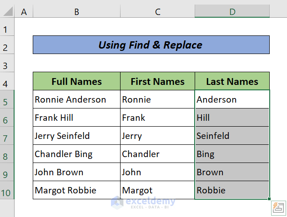Screen dimensions: 287x217
Task: Select column C header
Action: (x=157, y=12)
